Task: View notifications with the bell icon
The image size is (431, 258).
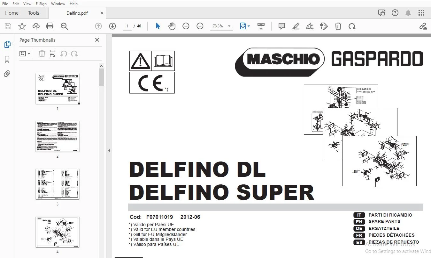Action: (408, 13)
